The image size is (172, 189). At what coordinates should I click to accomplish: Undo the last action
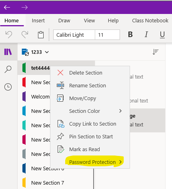click(9, 35)
